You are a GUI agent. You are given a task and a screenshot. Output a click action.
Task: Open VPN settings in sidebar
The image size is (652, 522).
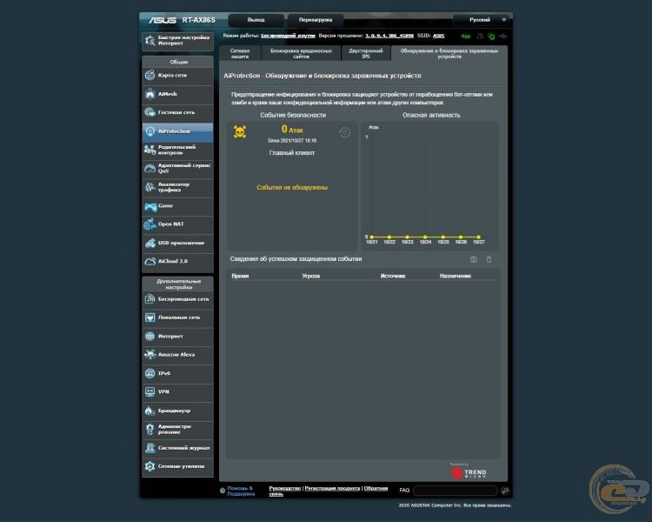pyautogui.click(x=177, y=392)
